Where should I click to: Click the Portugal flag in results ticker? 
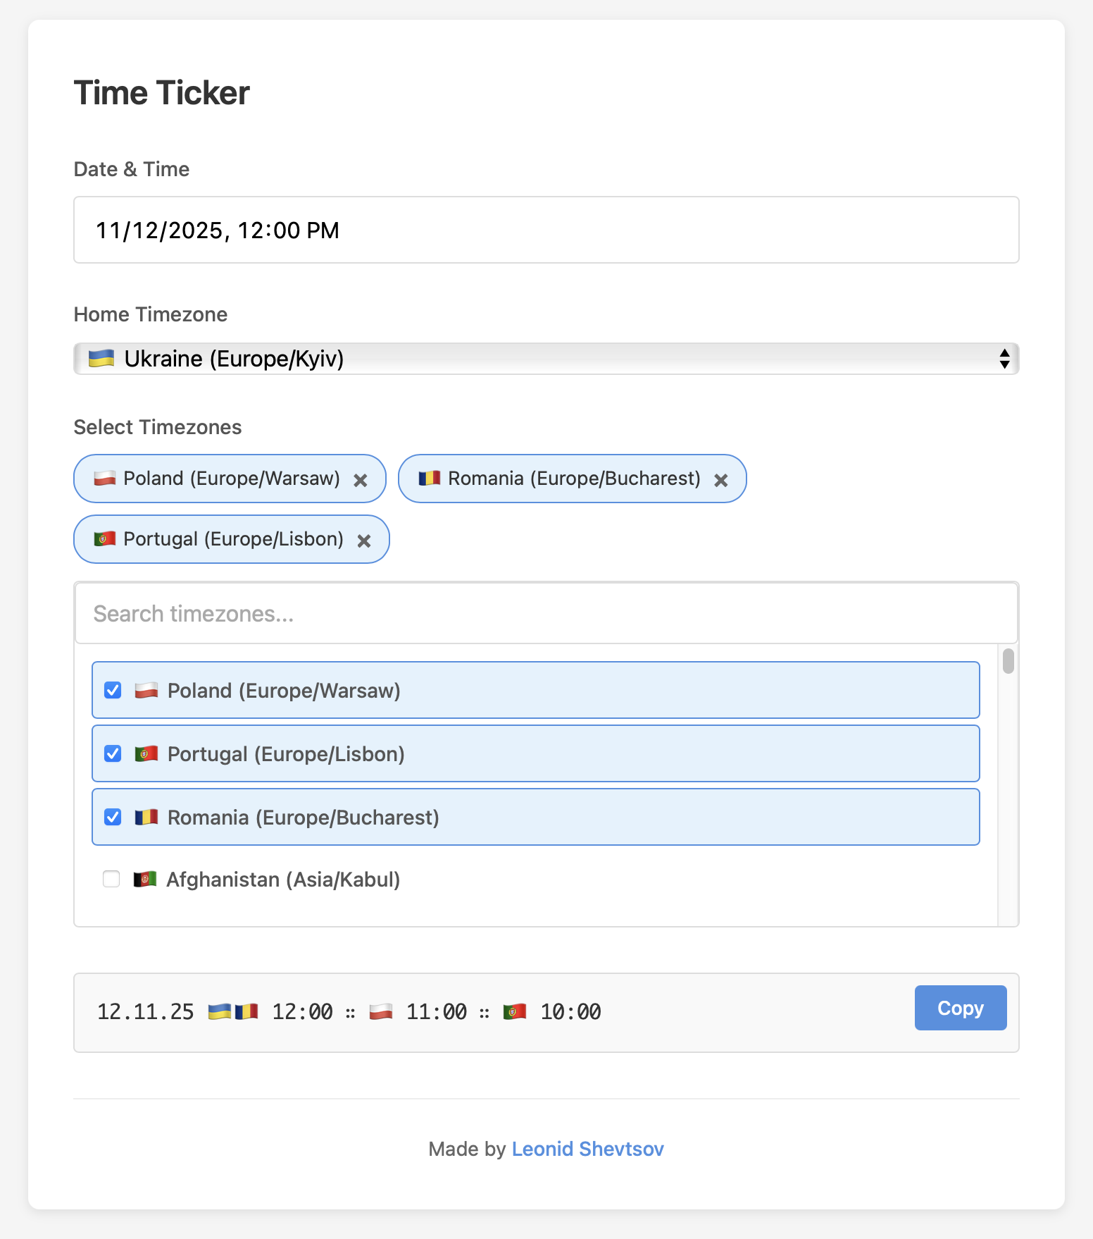click(x=515, y=1012)
